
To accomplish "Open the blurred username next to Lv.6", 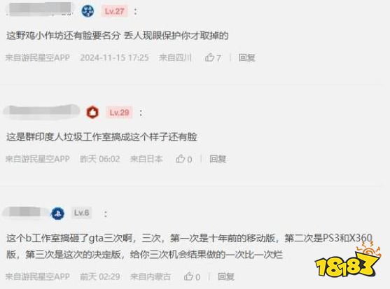I will 25,213.
